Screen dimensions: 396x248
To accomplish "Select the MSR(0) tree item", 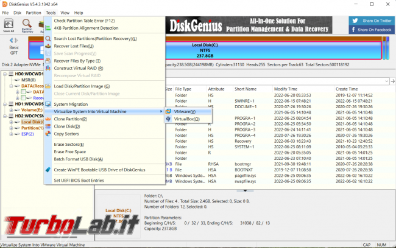I will (29, 80).
